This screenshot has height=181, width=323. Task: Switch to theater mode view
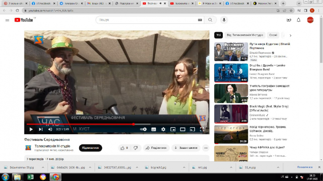[x=183, y=130]
